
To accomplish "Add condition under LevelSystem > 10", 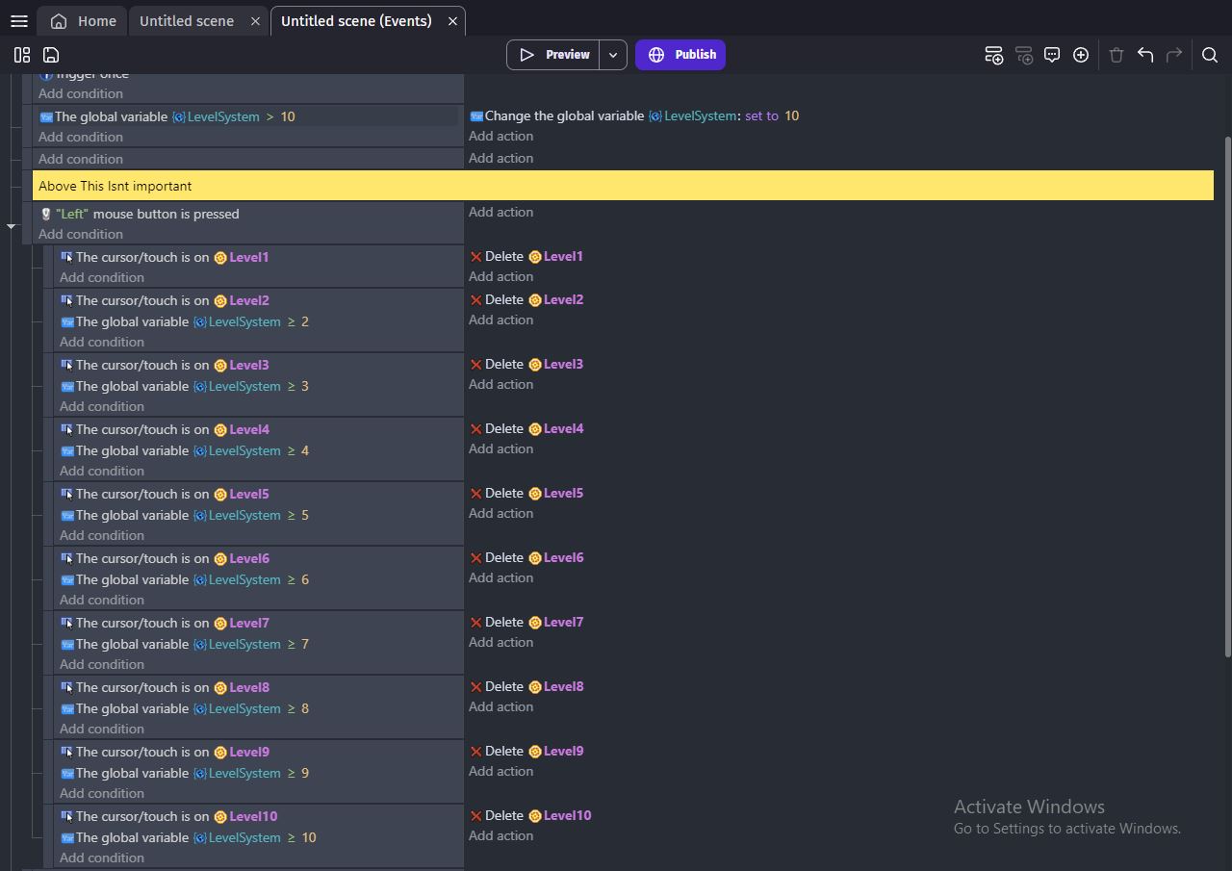I will point(81,137).
